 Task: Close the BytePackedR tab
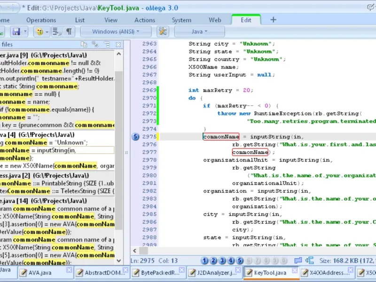(x=182, y=270)
